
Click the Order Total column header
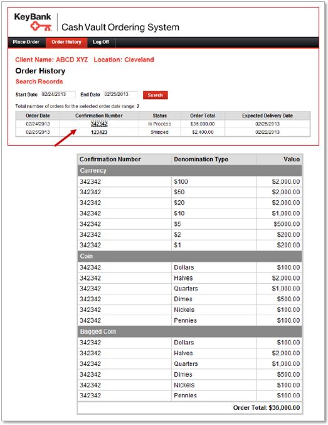tap(203, 116)
